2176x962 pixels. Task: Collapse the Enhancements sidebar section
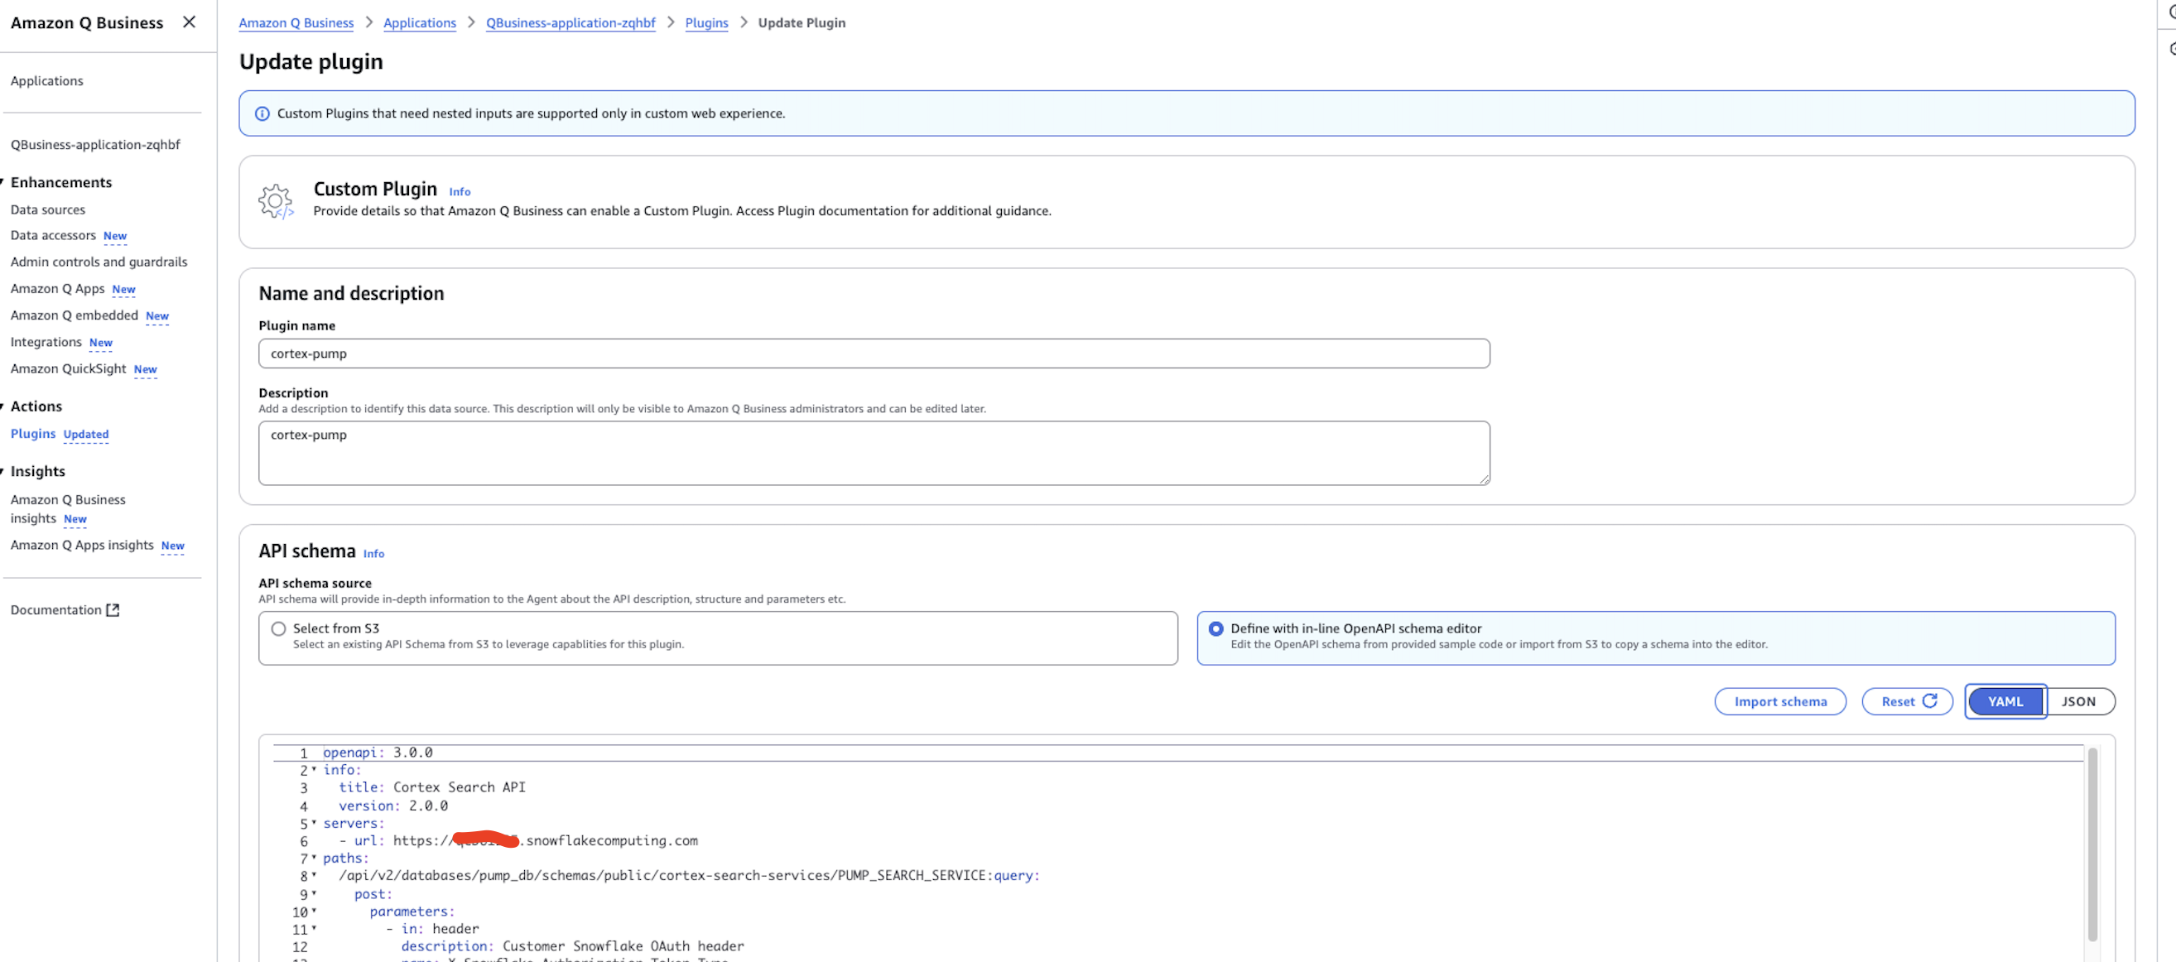(x=2, y=182)
